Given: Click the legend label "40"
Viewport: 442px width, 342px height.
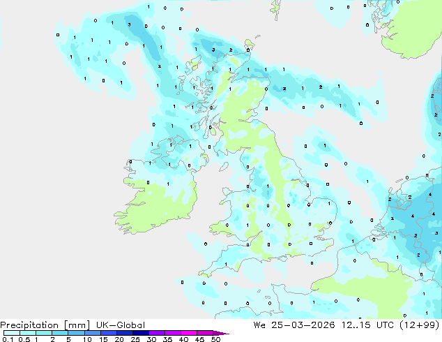Looking at the screenshot, I should 183,339.
